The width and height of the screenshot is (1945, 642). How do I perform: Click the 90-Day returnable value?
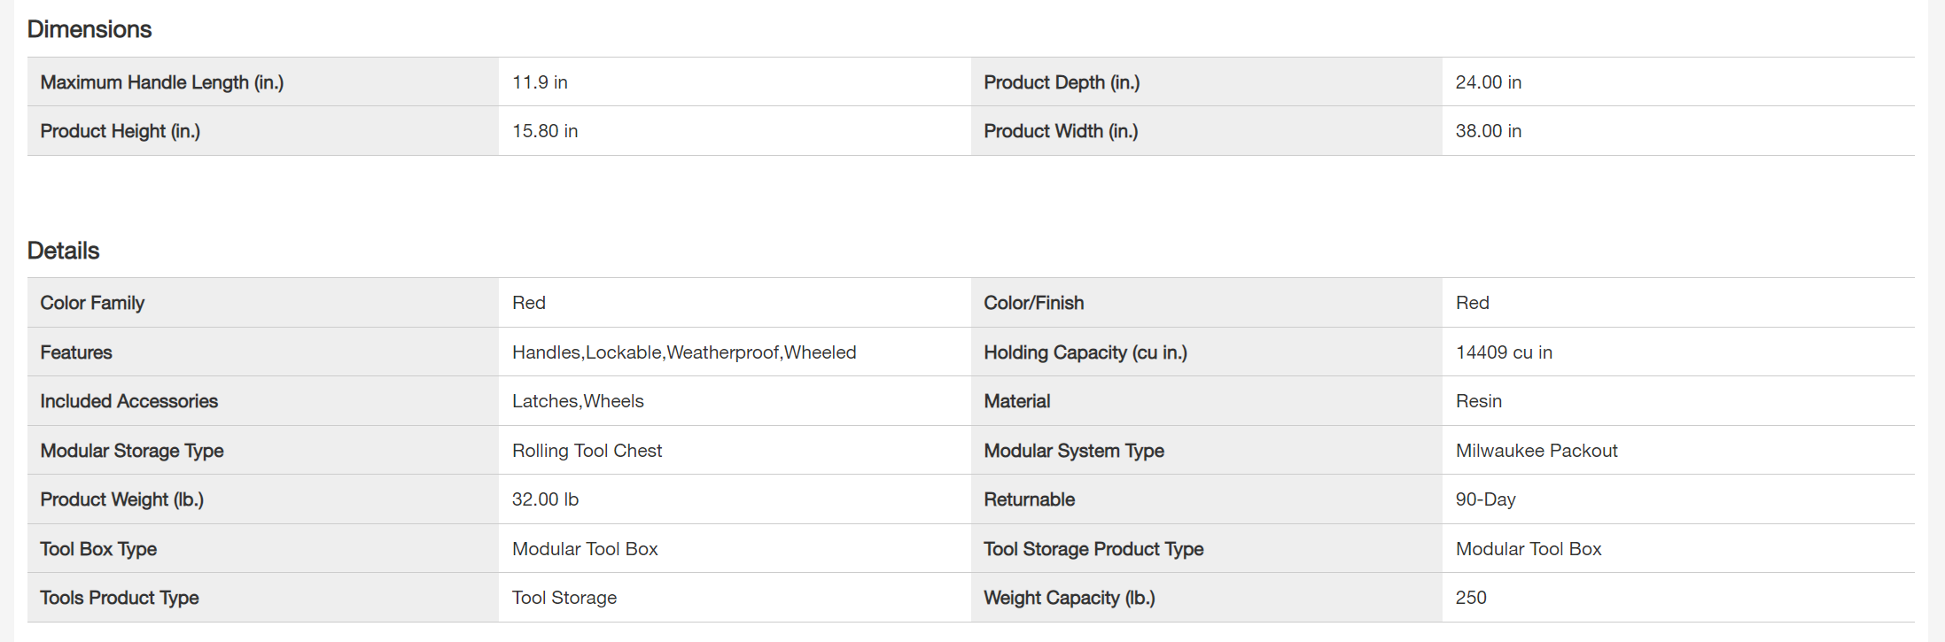[1485, 499]
